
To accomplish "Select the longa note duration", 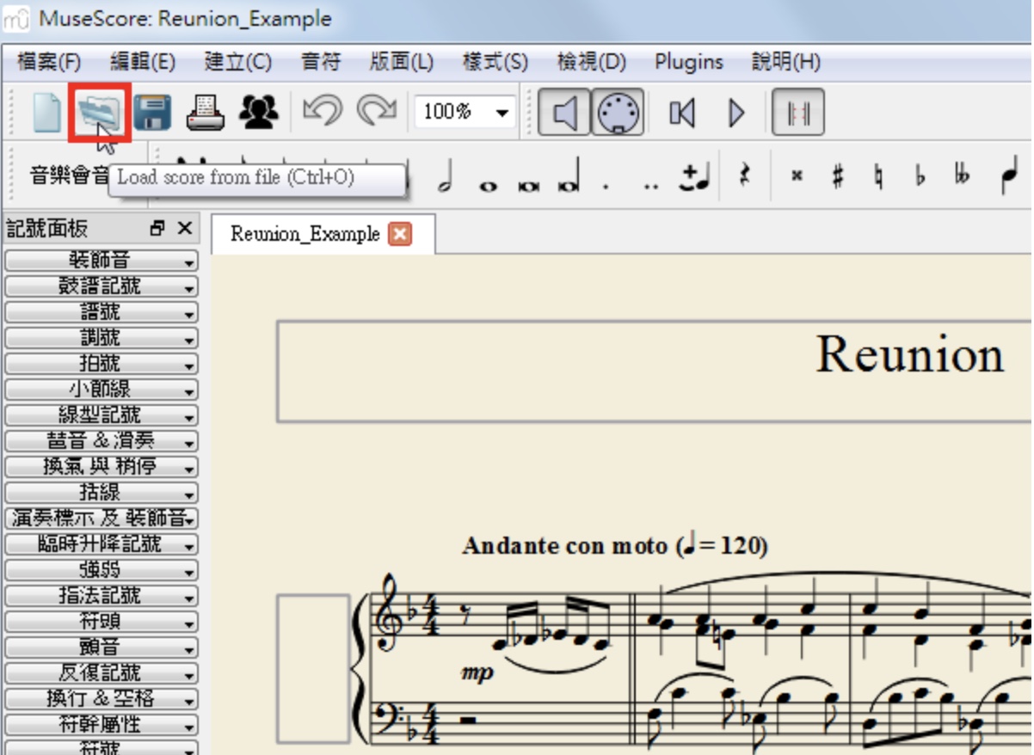I will click(569, 175).
